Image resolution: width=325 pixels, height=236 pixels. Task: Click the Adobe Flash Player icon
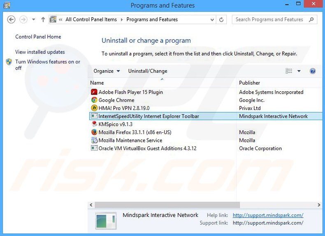94,92
